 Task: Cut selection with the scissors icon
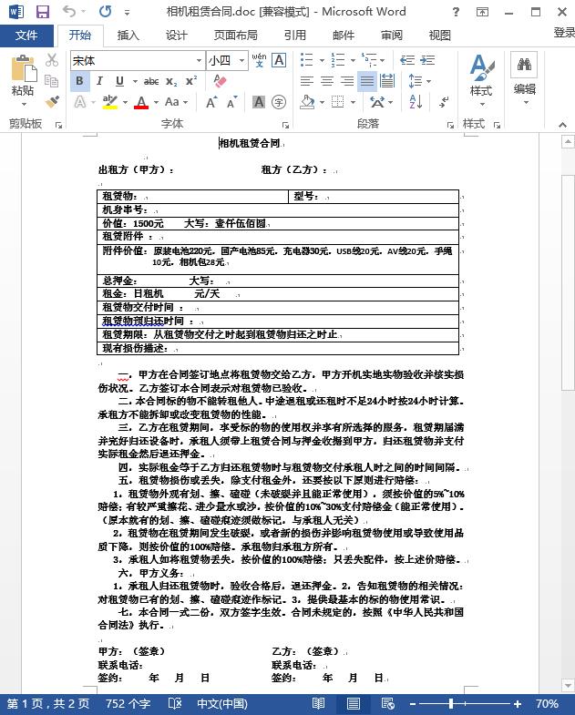pyautogui.click(x=52, y=60)
